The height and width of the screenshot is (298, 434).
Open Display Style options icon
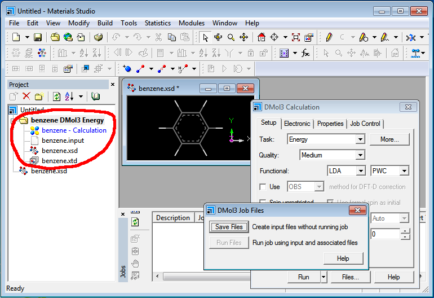pyautogui.click(x=308, y=37)
